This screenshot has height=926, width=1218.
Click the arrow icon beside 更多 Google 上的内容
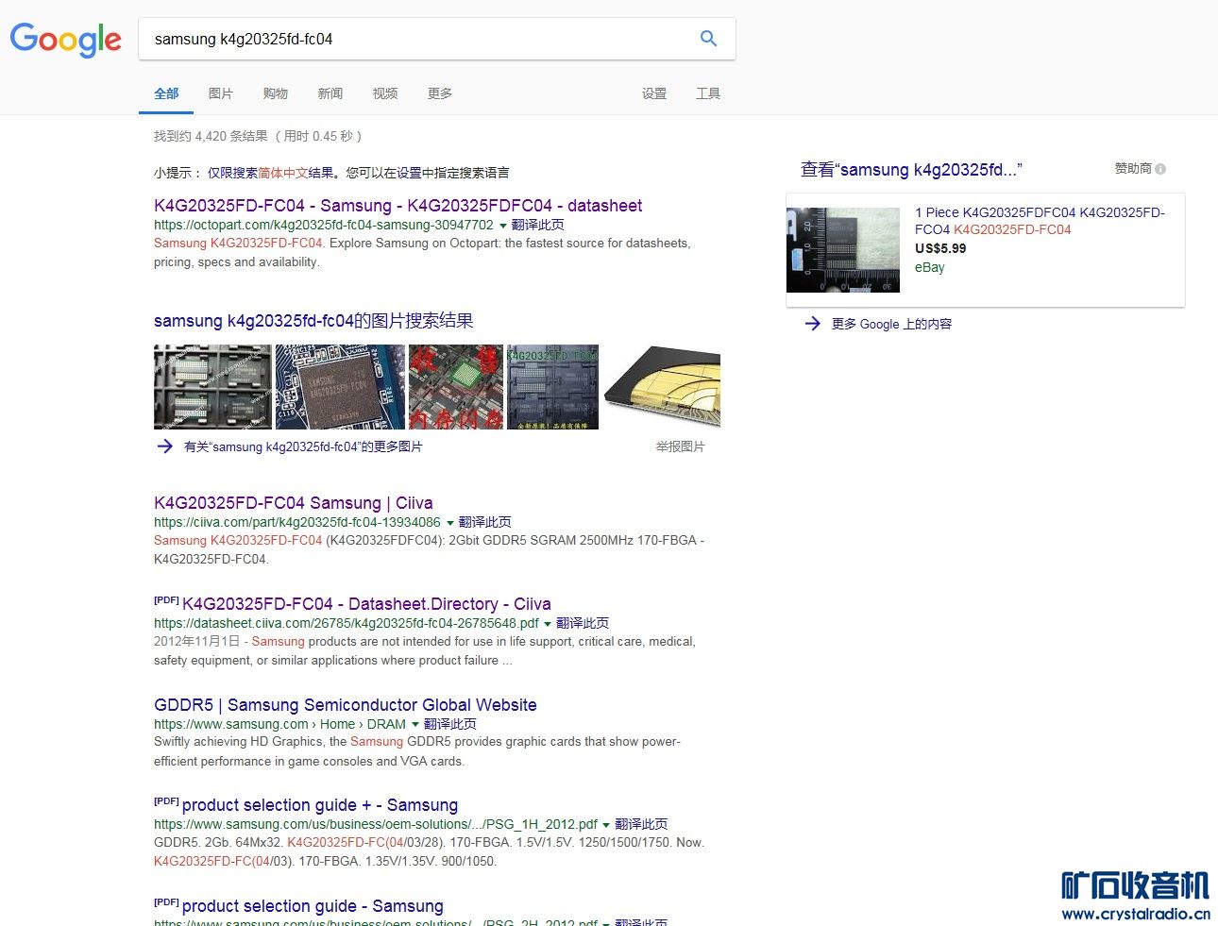pos(812,324)
